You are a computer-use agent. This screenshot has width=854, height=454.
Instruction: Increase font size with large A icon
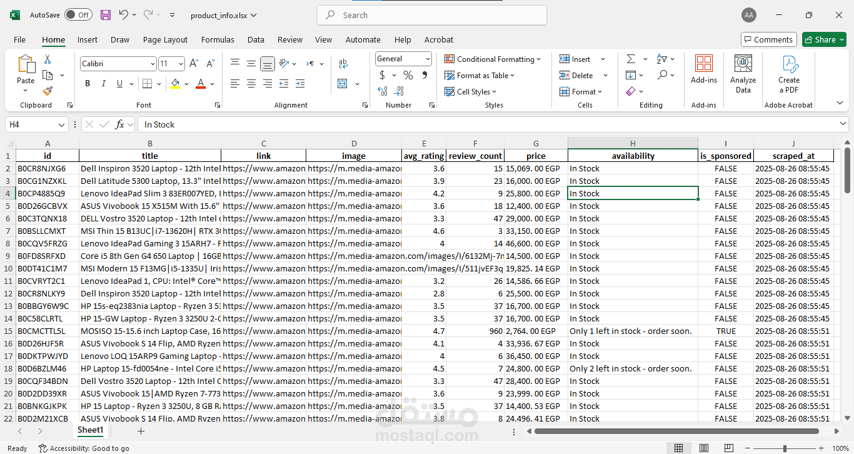click(x=194, y=64)
